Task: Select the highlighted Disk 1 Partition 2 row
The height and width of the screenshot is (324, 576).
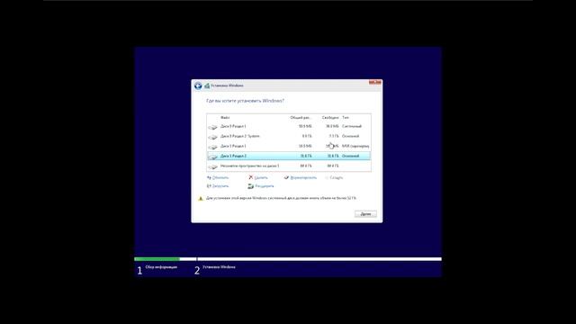Action: pos(289,156)
